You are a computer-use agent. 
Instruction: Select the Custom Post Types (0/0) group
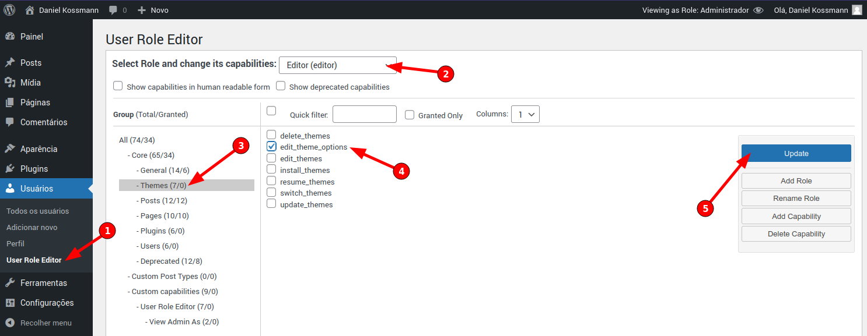tap(172, 276)
